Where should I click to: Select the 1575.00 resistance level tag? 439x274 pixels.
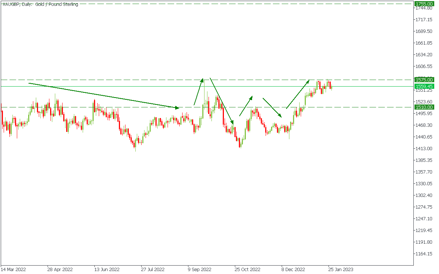pyautogui.click(x=424, y=80)
